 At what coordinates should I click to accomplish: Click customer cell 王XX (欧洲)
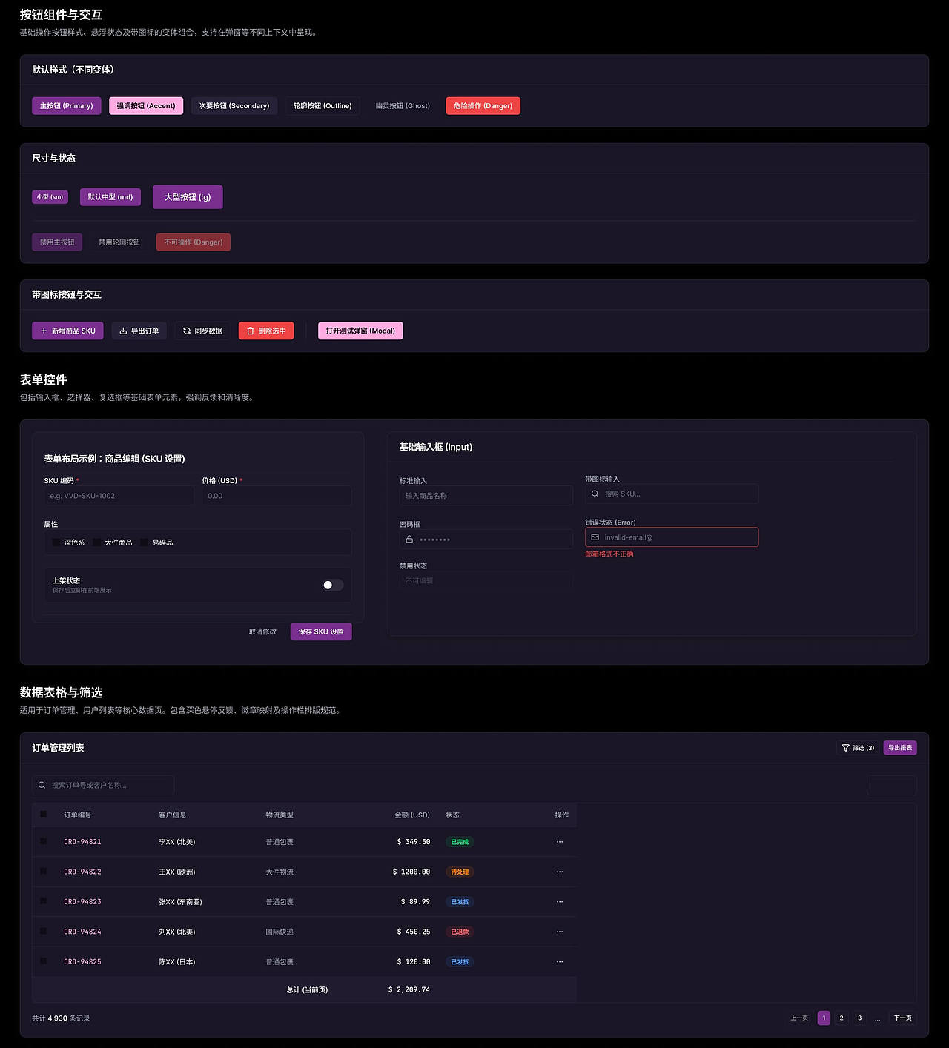point(177,872)
